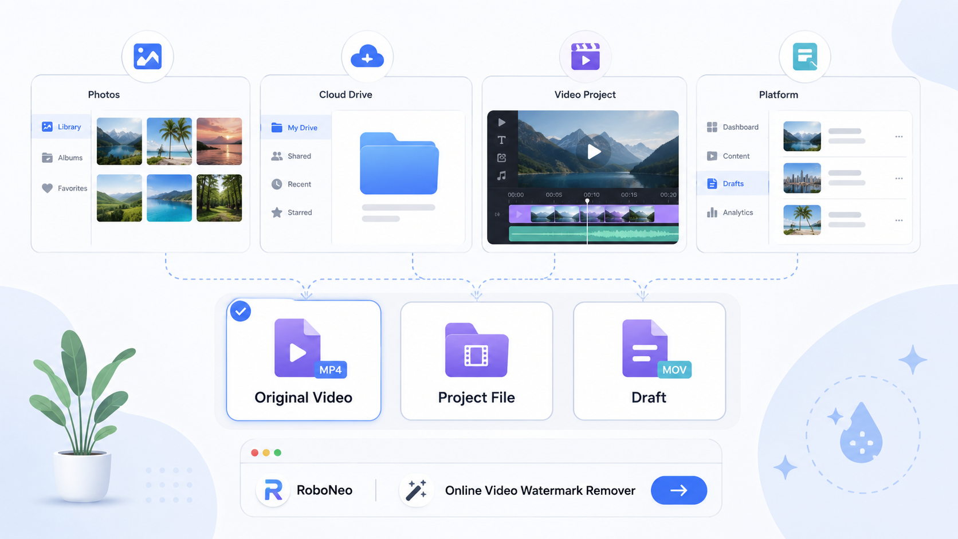This screenshot has height=539, width=958.
Task: Toggle the video track mute icon
Action: click(497, 214)
